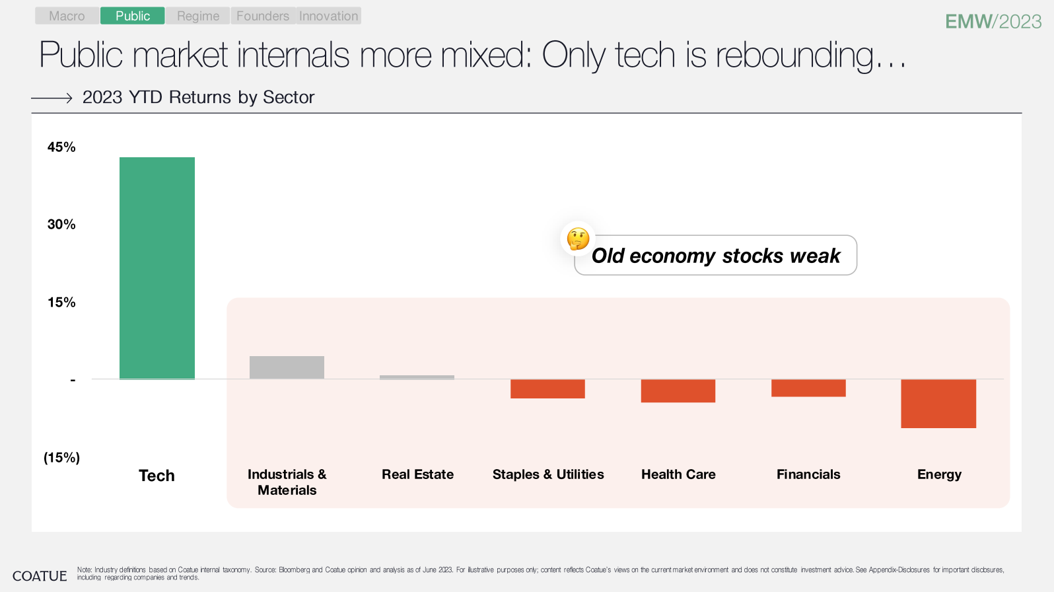The width and height of the screenshot is (1054, 592).
Task: Click the footnote source text
Action: coord(540,573)
